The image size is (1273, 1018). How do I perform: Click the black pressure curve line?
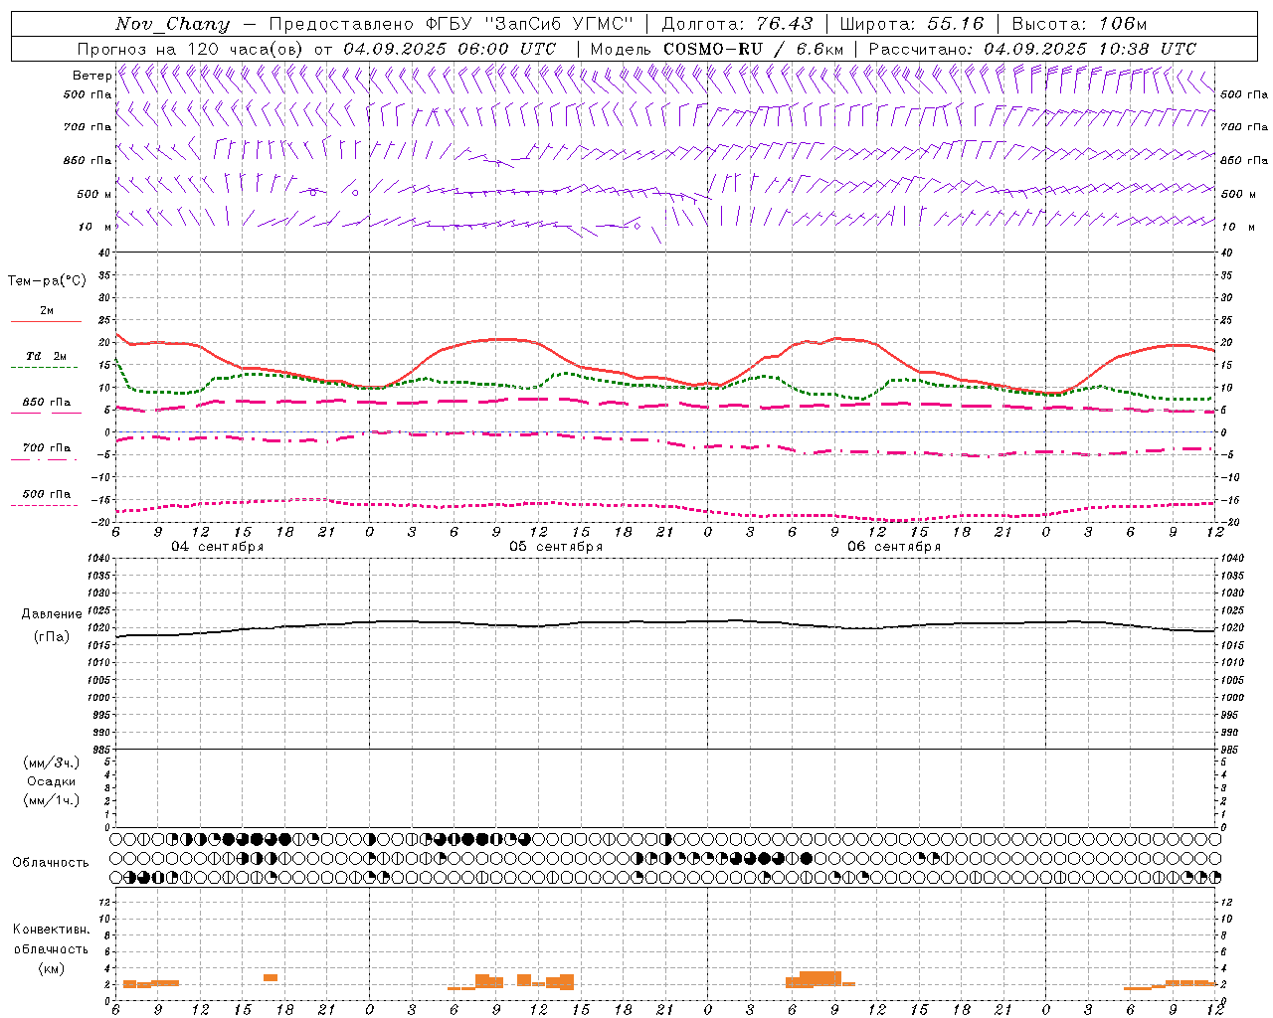coord(666,622)
